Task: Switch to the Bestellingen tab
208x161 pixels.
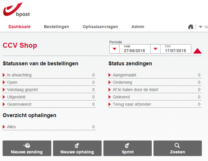Action: tap(56, 27)
